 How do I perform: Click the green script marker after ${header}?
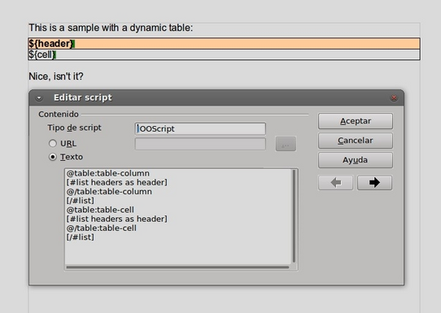[x=73, y=44]
